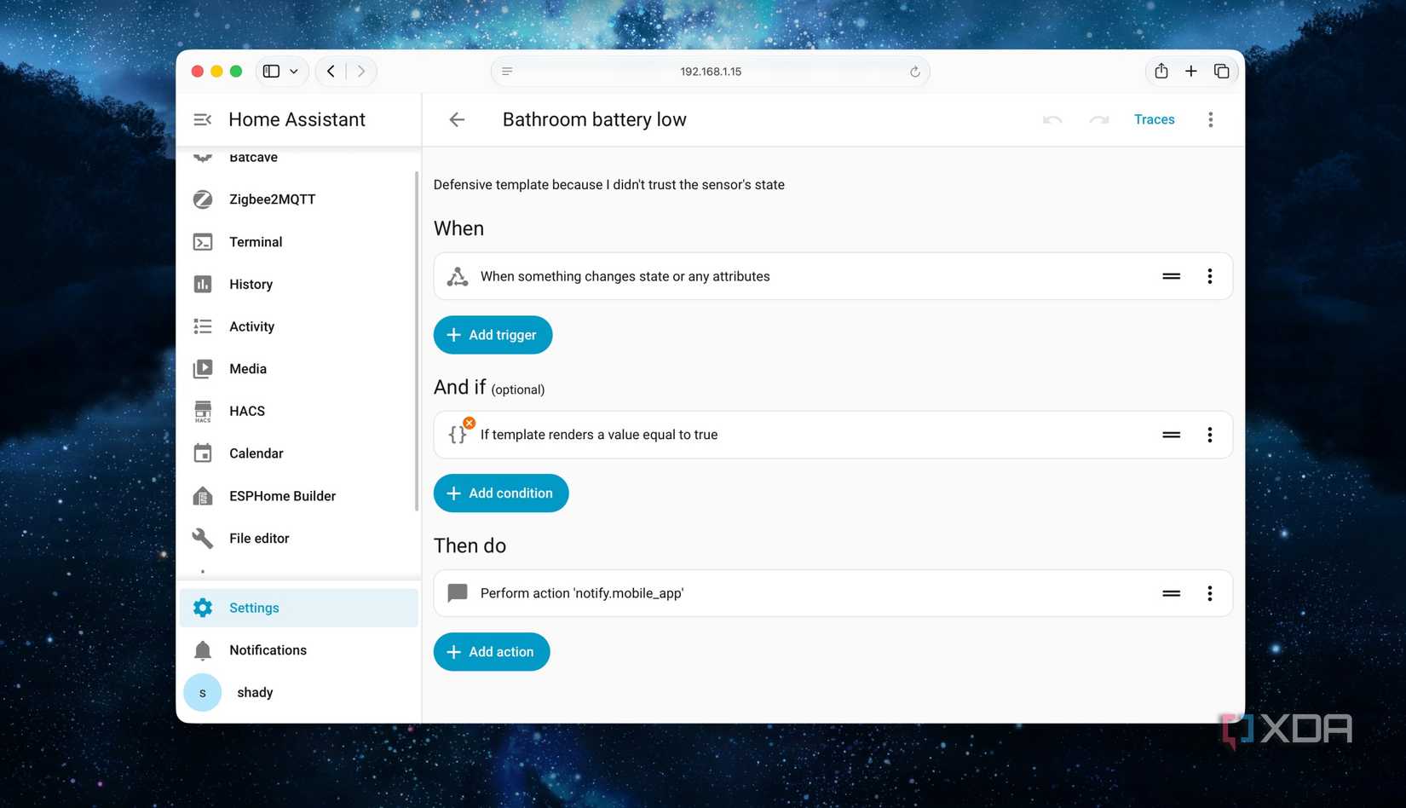This screenshot has height=808, width=1406.
Task: Click the Add trigger button
Action: (x=493, y=335)
